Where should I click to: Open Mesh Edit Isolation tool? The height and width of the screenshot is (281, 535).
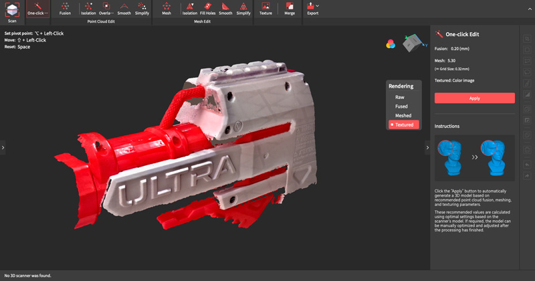(190, 9)
